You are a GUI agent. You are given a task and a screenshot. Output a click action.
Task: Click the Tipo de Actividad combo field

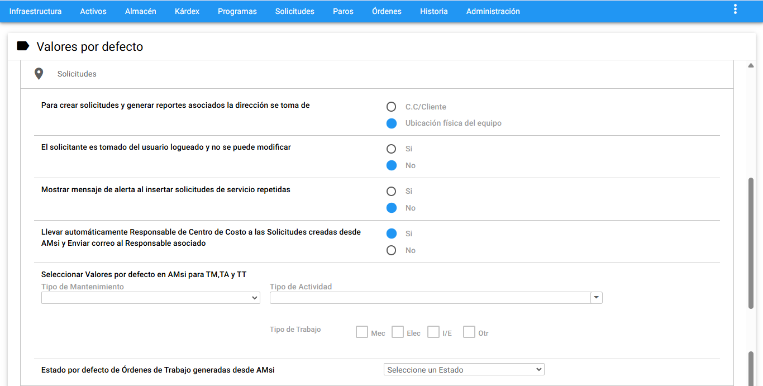click(430, 298)
